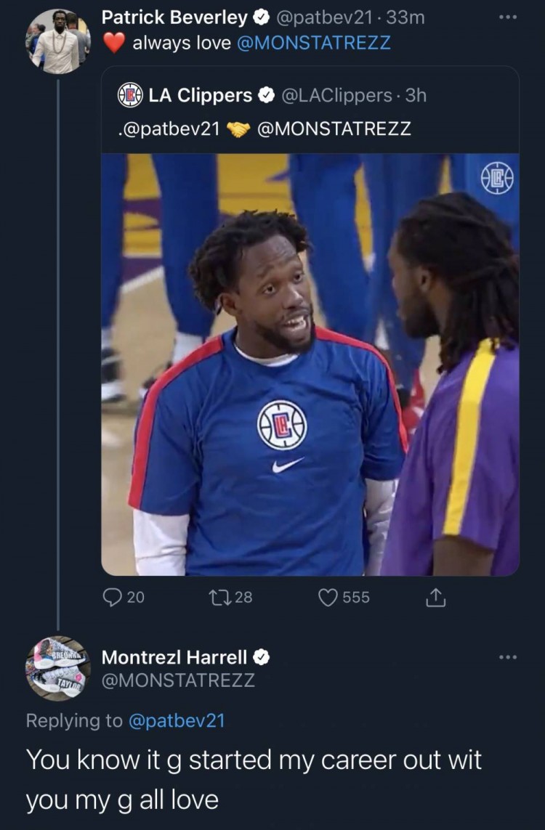Open Montrezl Harrell's avatar
The width and height of the screenshot is (545, 830).
pos(58,668)
